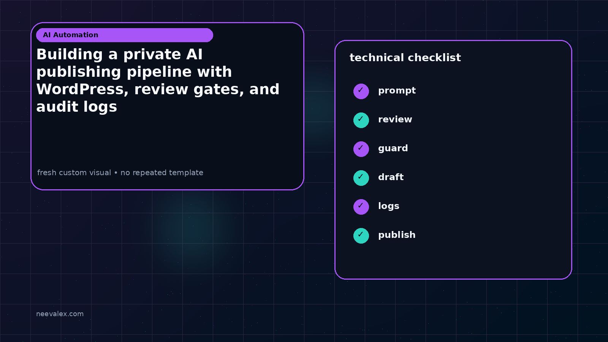Click the checkmark icon beside prompt
This screenshot has width=608, height=342.
coord(361,91)
